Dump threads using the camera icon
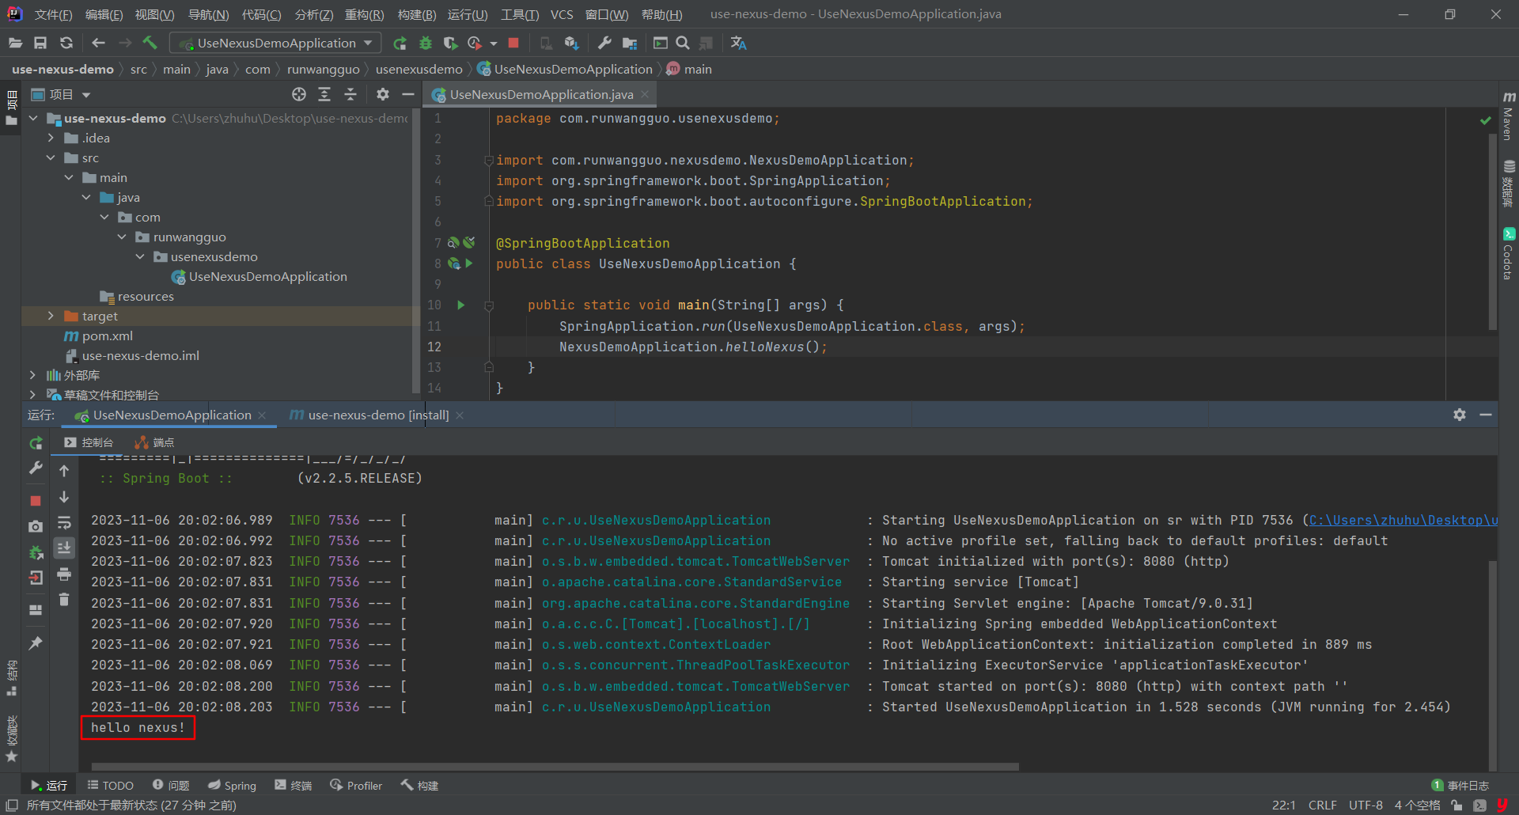Screen dimensions: 1519x815 (36, 526)
